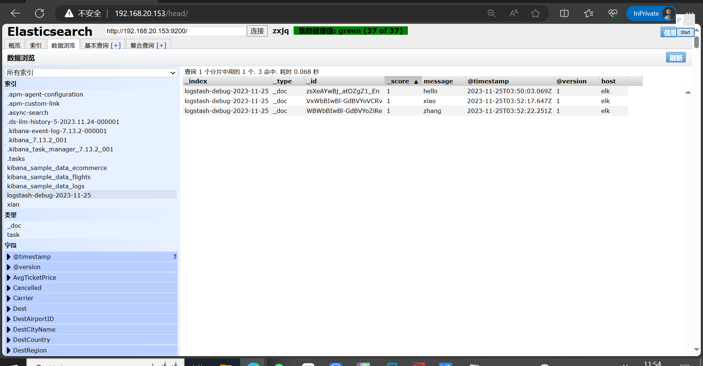Image resolution: width=703 pixels, height=366 pixels.
Task: Switch to the 概览 overview tab
Action: [x=14, y=45]
